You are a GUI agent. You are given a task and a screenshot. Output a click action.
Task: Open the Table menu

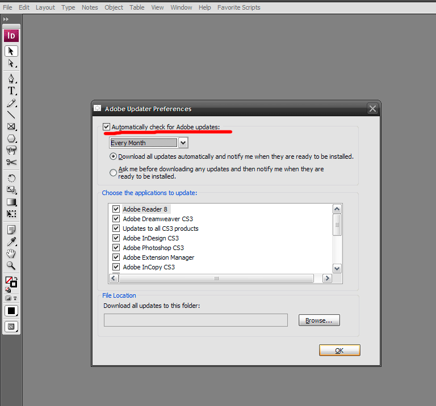click(x=137, y=7)
